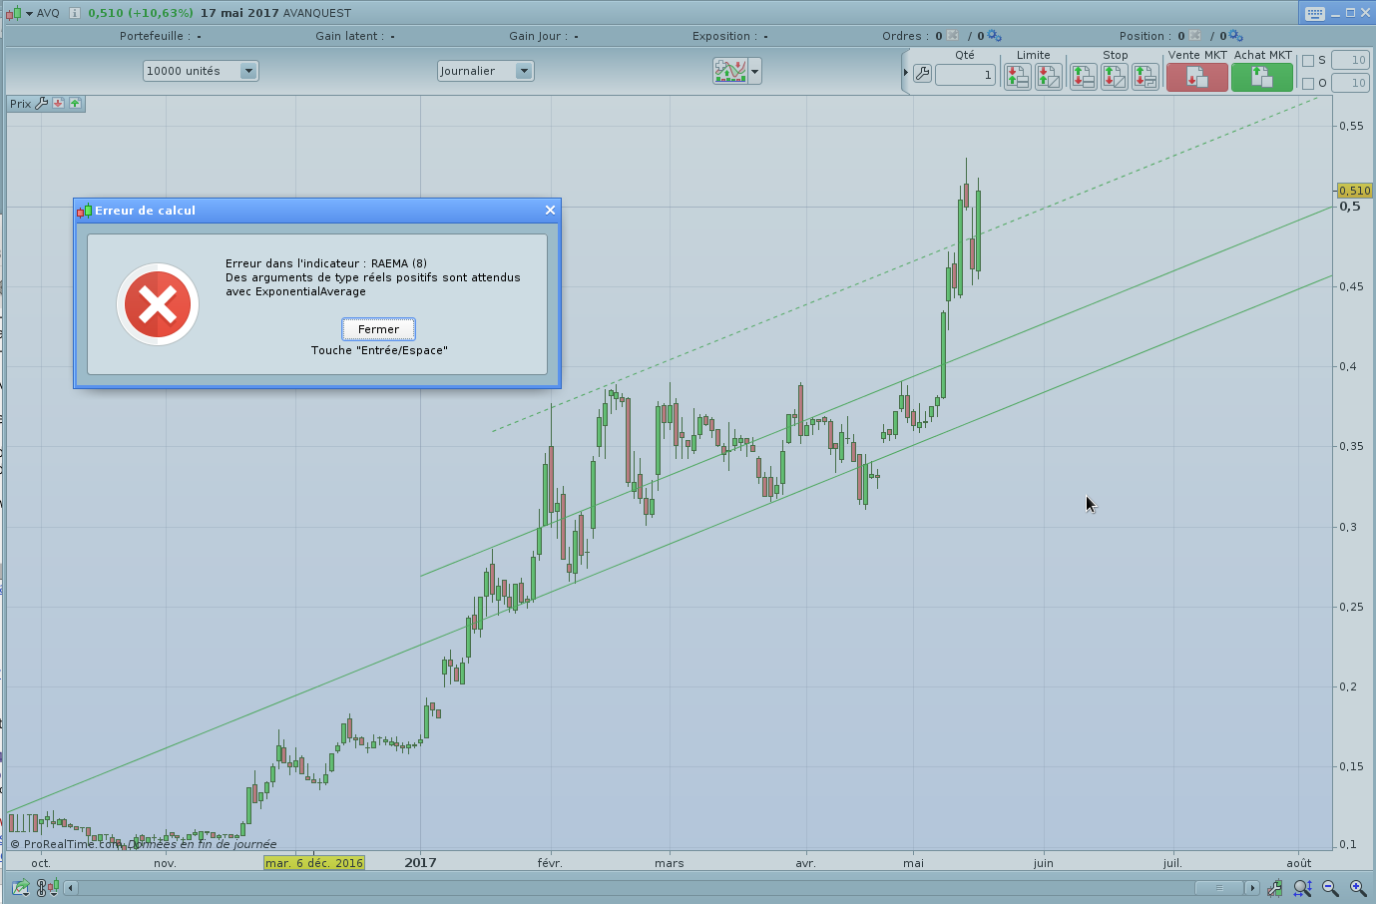Click the drawing tools icon at bottom right
This screenshot has height=904, width=1376.
click(1275, 887)
